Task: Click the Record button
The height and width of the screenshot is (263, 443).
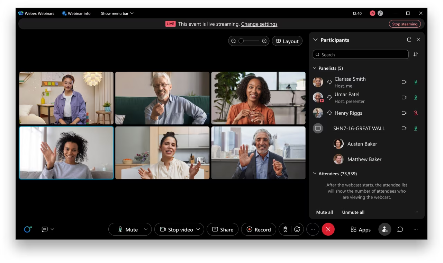Action: (x=259, y=229)
